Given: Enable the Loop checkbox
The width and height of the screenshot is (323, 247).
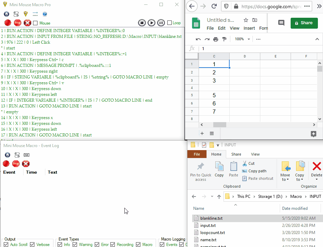Looking at the screenshot, I should coord(170,23).
